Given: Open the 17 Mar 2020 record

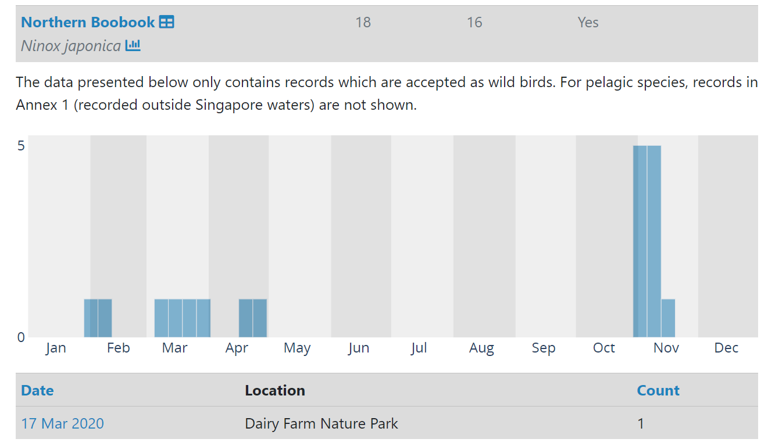Looking at the screenshot, I should coord(62,423).
